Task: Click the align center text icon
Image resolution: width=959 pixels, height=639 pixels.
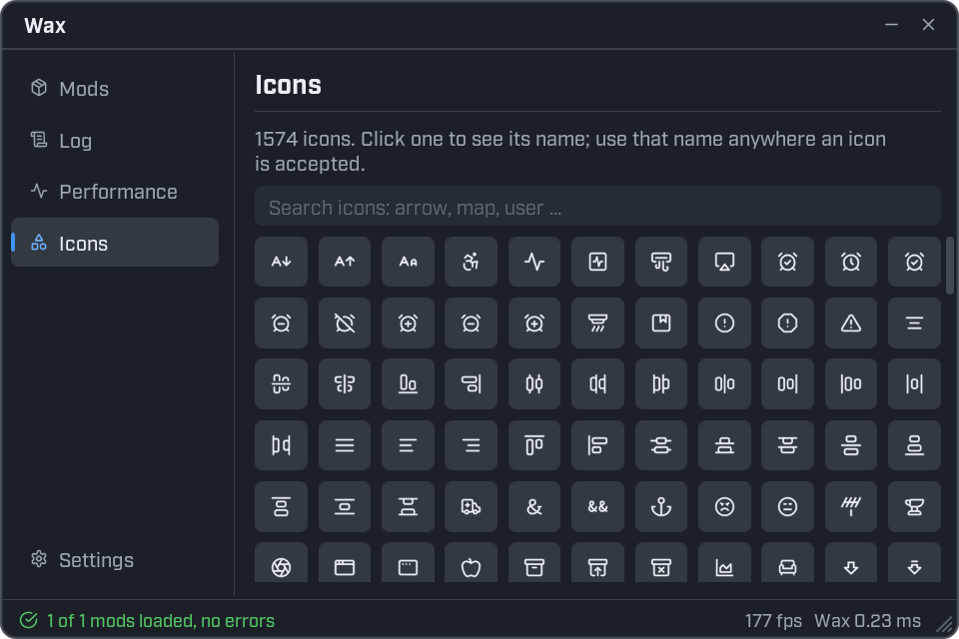Action: (914, 322)
